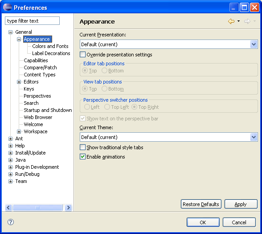Open Colors and Fonts preferences
Viewport: 262px width, 234px height.
50,46
